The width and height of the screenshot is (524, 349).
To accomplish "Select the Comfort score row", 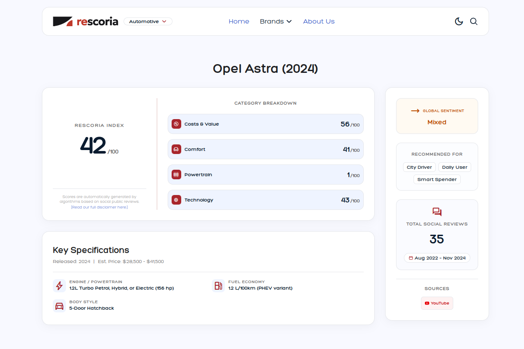I will (265, 149).
